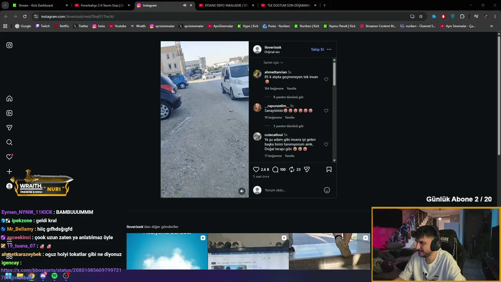Open direct messages paper-plane icon in sidebar
Image resolution: width=501 pixels, height=282 pixels.
9,128
